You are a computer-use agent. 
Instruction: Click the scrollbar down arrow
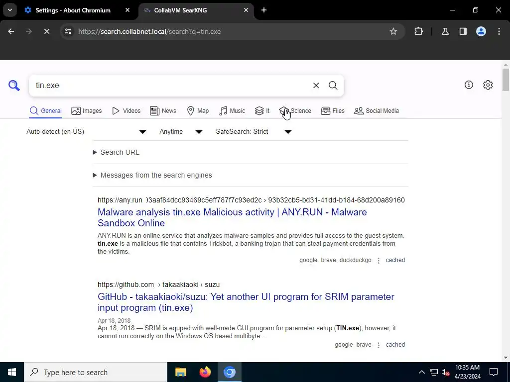[x=506, y=358]
